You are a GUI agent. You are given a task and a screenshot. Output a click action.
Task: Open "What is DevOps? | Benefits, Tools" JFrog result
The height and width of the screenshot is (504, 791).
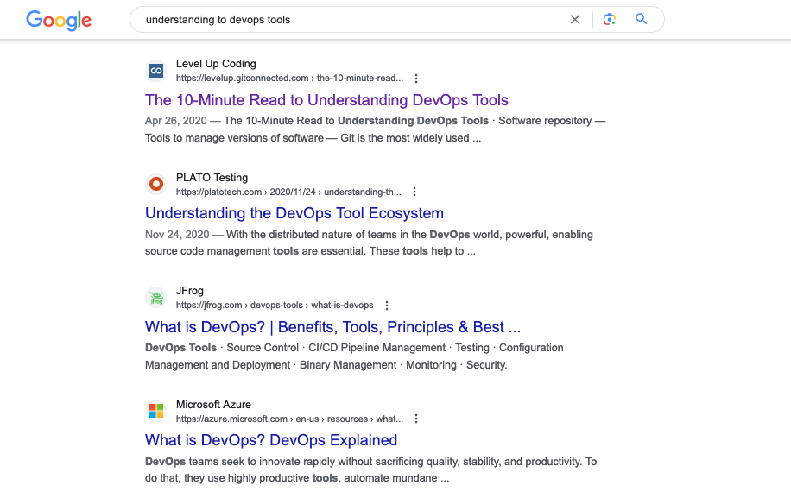coord(332,327)
